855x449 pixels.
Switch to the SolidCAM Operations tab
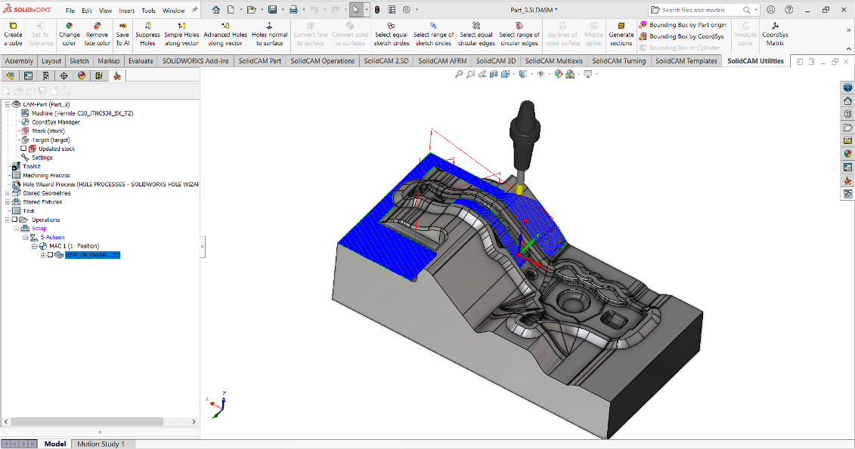click(322, 61)
